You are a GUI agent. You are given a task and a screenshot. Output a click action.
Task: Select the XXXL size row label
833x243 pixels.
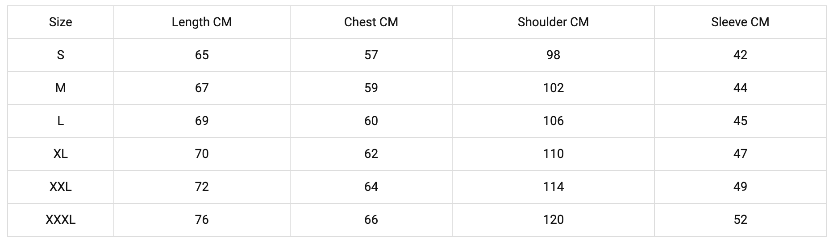pyautogui.click(x=60, y=220)
